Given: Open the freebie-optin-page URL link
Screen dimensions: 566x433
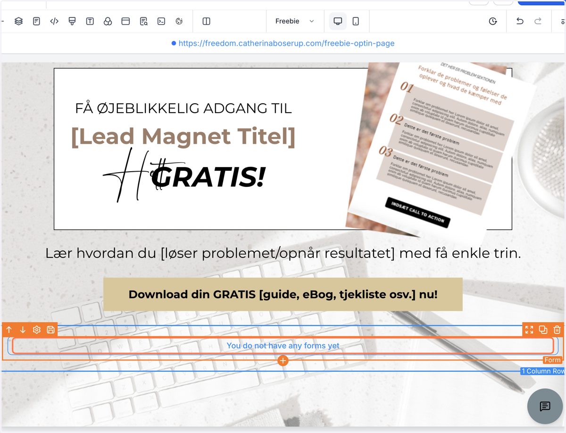Looking at the screenshot, I should pyautogui.click(x=286, y=43).
